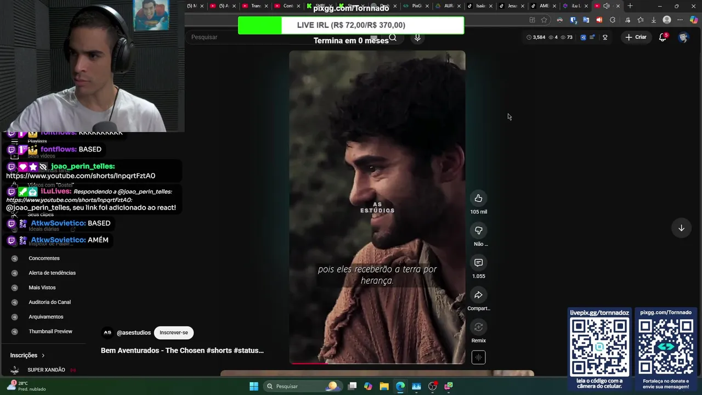This screenshot has height=395, width=702.
Task: Click the livepix.gg/tornnadoz QR code
Action: click(599, 347)
